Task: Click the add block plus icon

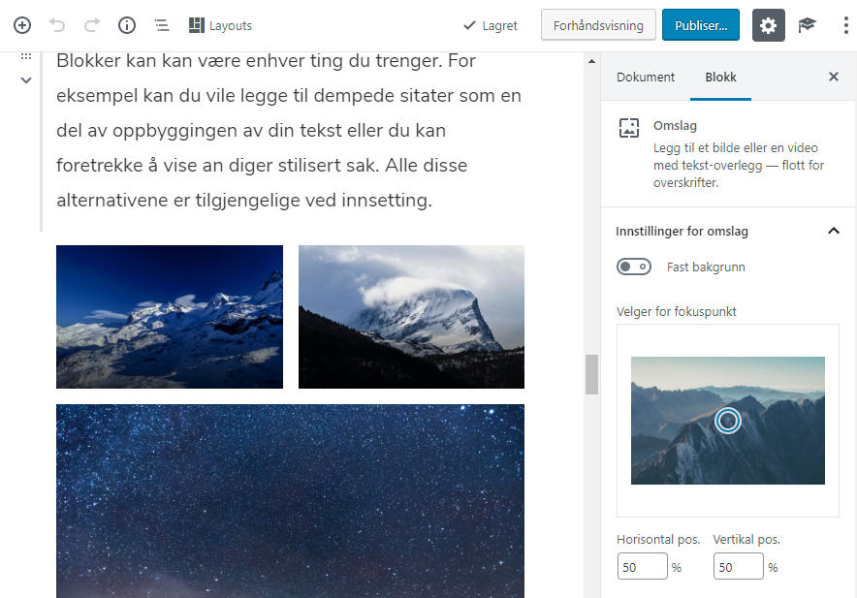Action: 21,25
